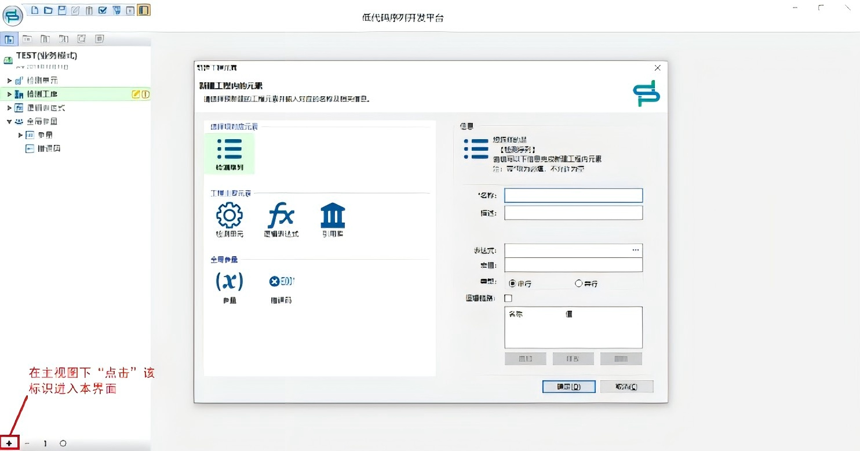The width and height of the screenshot is (860, 451).
Task: Select the 引用库 building icon
Action: coord(333,216)
